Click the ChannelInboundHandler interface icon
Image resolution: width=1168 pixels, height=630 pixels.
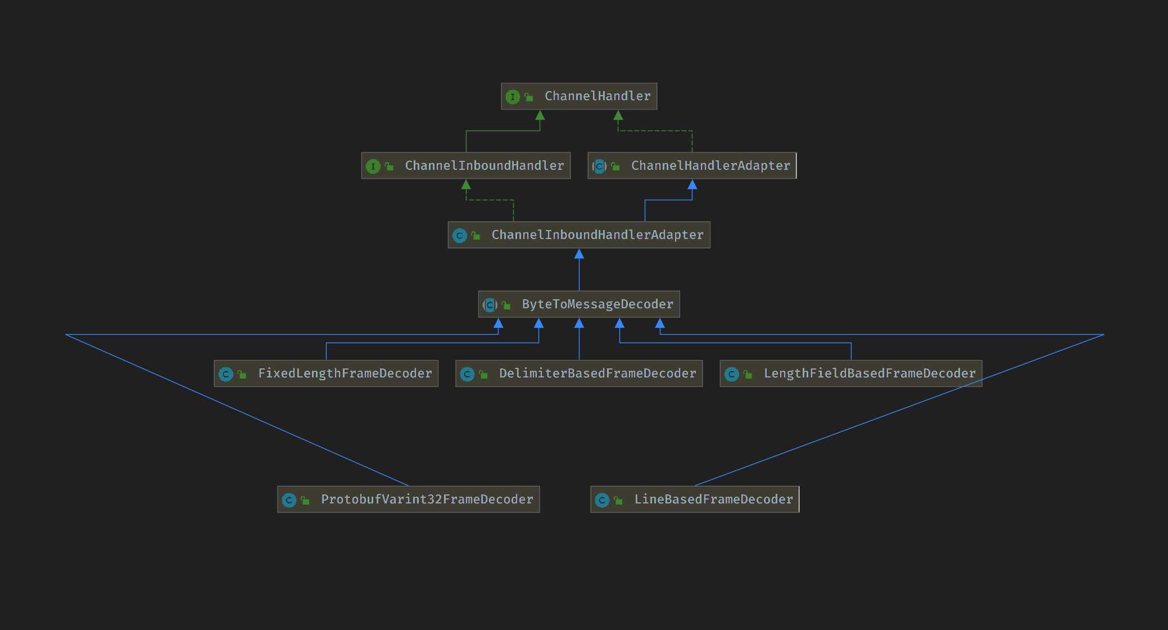pyautogui.click(x=373, y=166)
